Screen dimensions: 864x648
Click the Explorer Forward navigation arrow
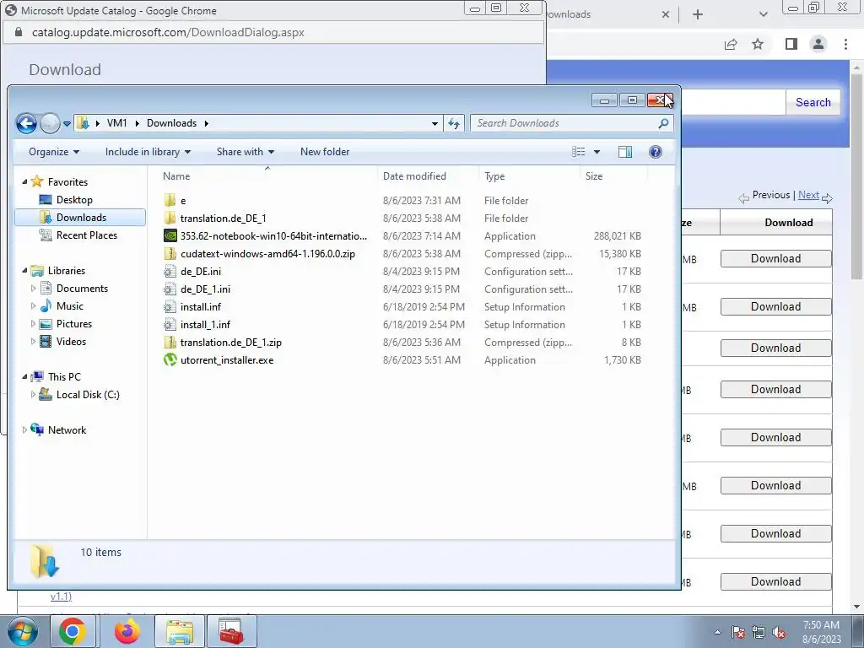pyautogui.click(x=50, y=123)
